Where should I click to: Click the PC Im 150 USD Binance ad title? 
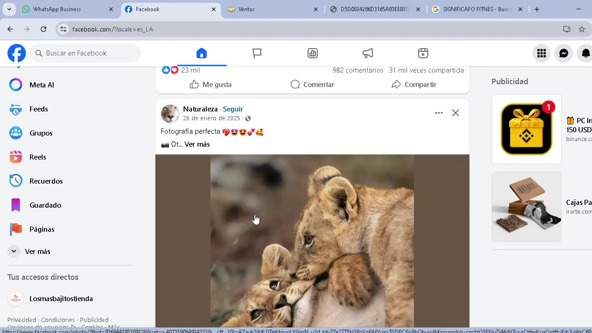point(579,125)
